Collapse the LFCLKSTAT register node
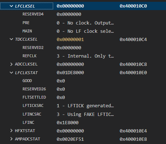The image size is (166, 144). click(x=11, y=73)
